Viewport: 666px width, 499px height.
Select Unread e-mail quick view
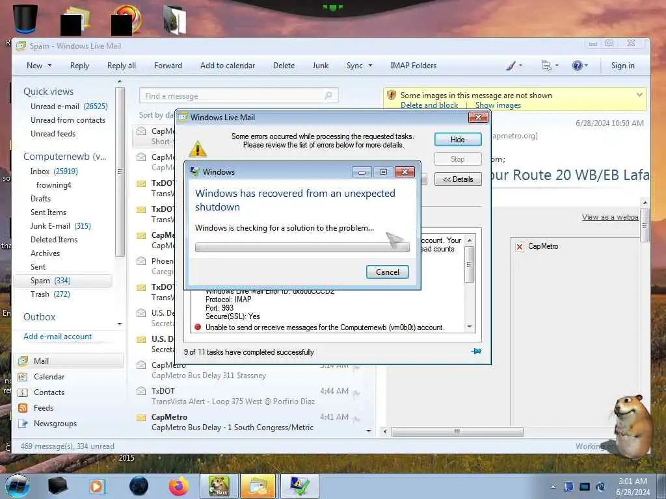(69, 107)
